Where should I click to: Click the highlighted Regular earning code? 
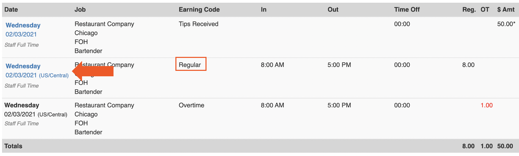[x=191, y=65]
